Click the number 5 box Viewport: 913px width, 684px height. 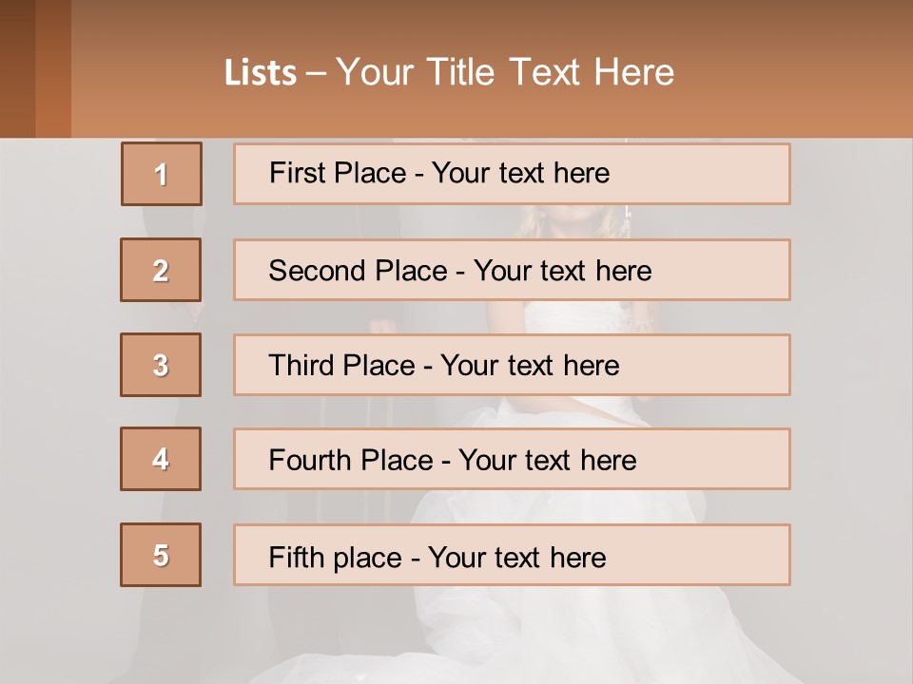click(161, 555)
